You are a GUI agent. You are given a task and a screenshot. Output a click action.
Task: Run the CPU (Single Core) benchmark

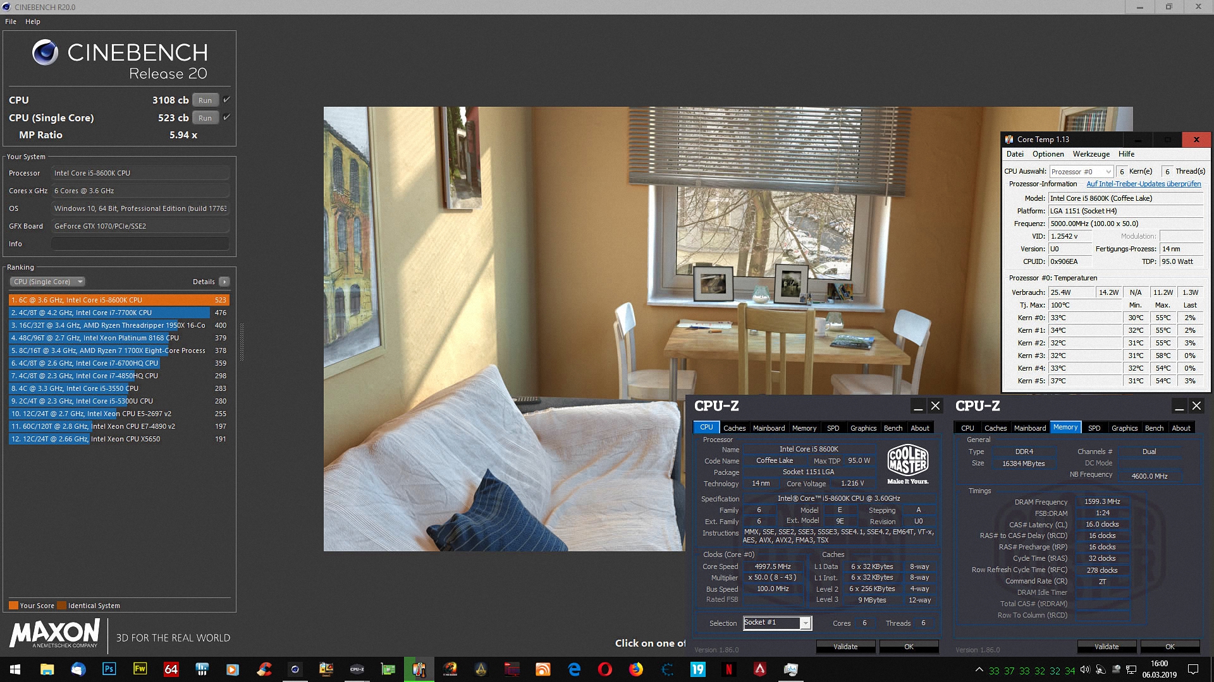click(205, 117)
